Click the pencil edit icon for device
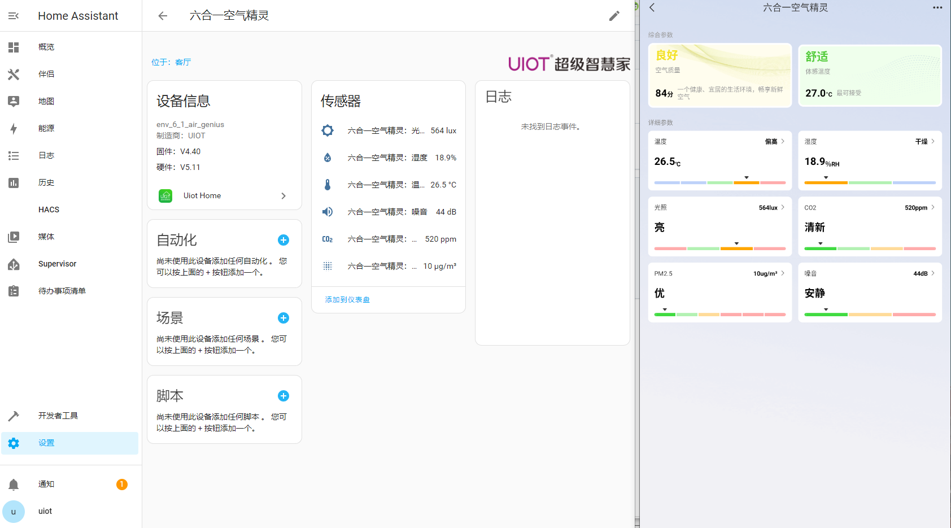951x528 pixels. click(x=614, y=16)
